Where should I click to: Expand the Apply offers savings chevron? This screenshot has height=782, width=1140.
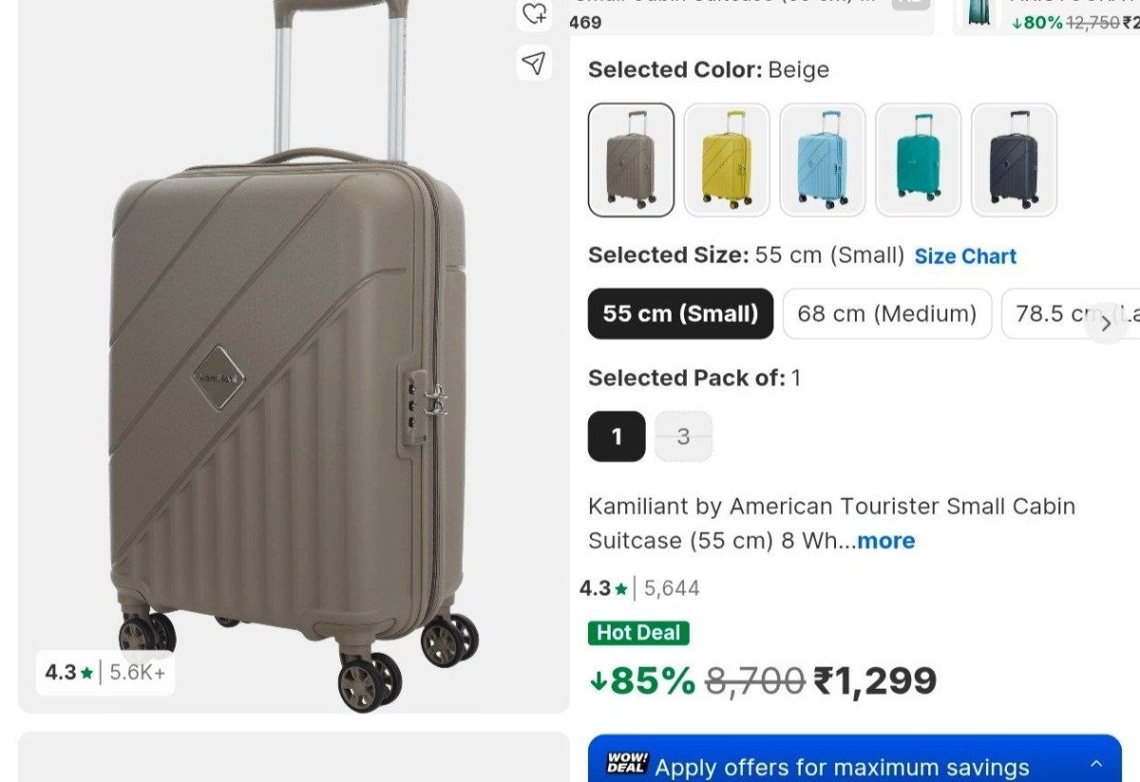coord(1096,764)
